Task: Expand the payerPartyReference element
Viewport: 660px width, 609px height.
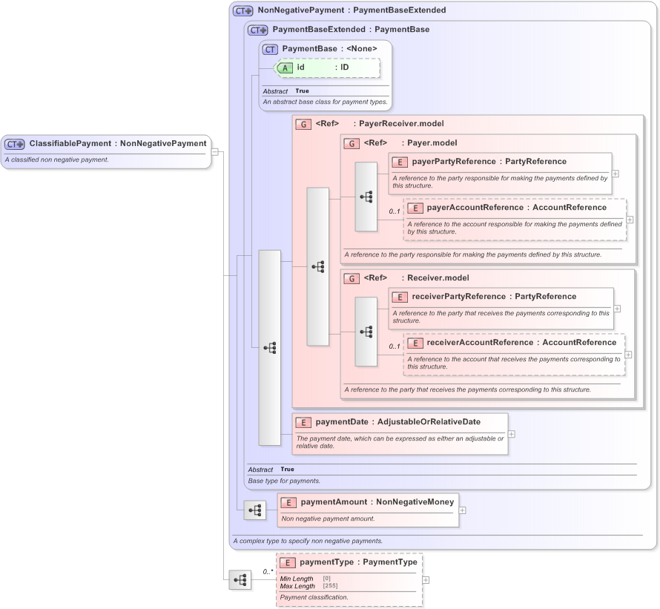Action: point(616,174)
